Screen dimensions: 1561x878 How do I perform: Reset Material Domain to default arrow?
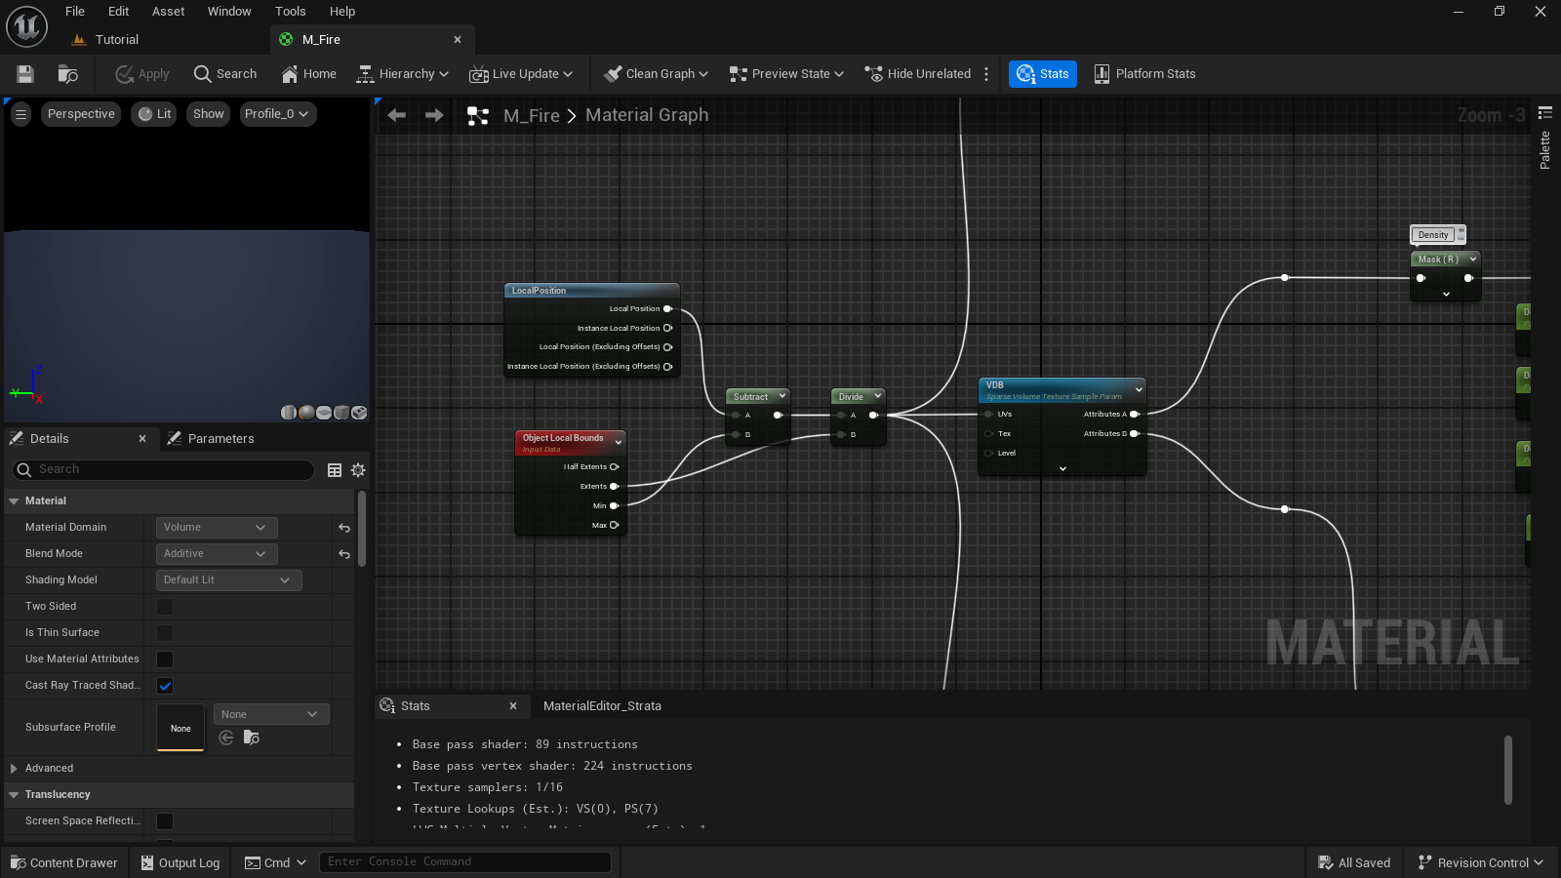[344, 528]
